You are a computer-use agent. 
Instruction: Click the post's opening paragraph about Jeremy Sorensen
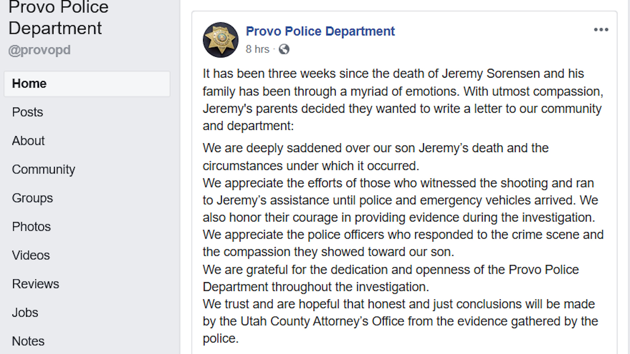(x=403, y=100)
